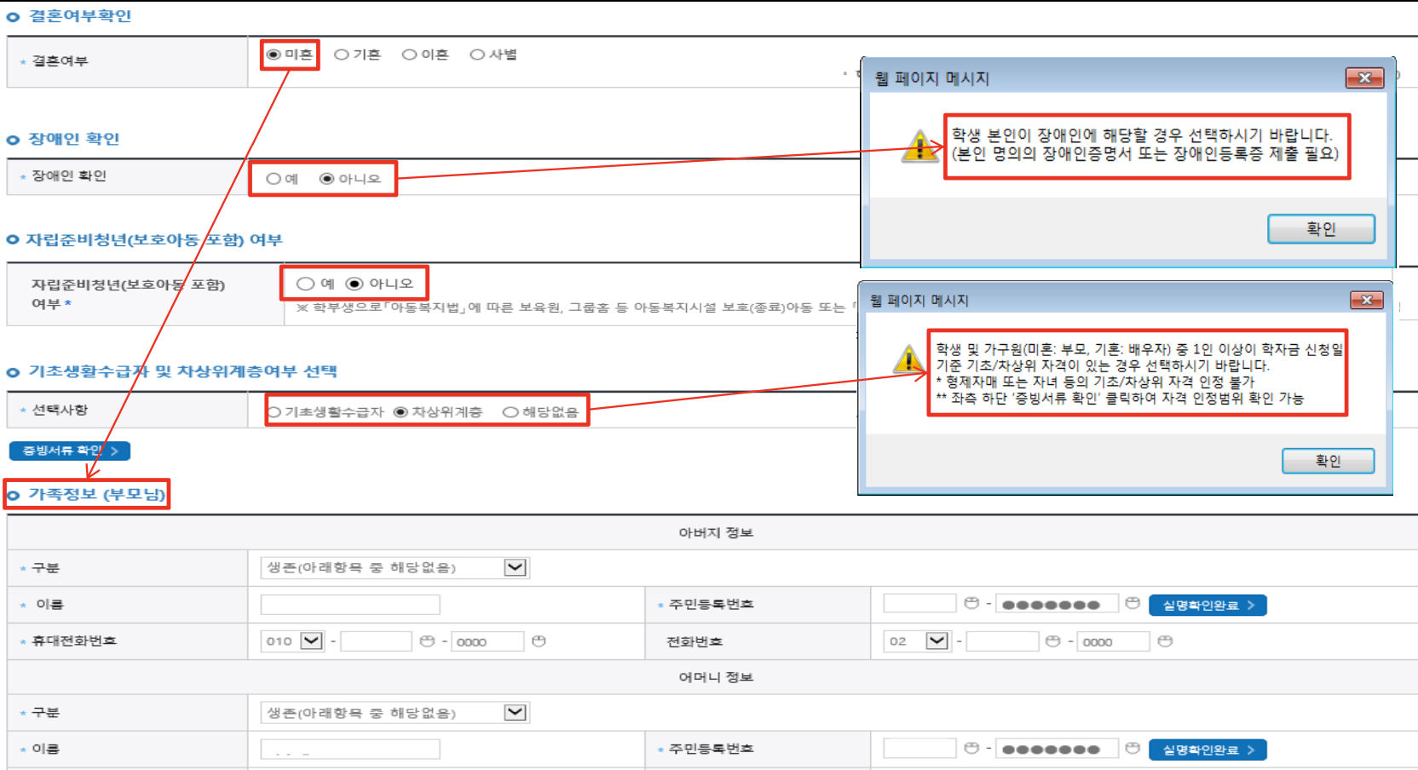Click the 증빙서류 확인 button
This screenshot has height=770, width=1418.
68,451
